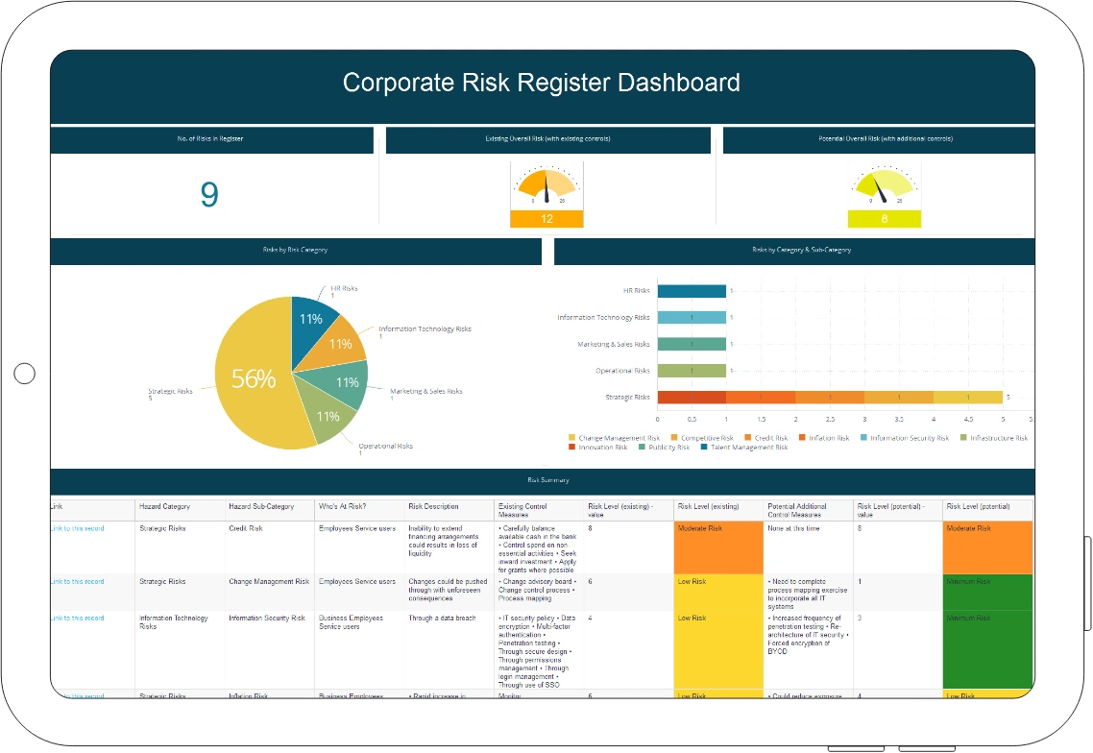Click the green Operational Risks pie slice

click(327, 415)
